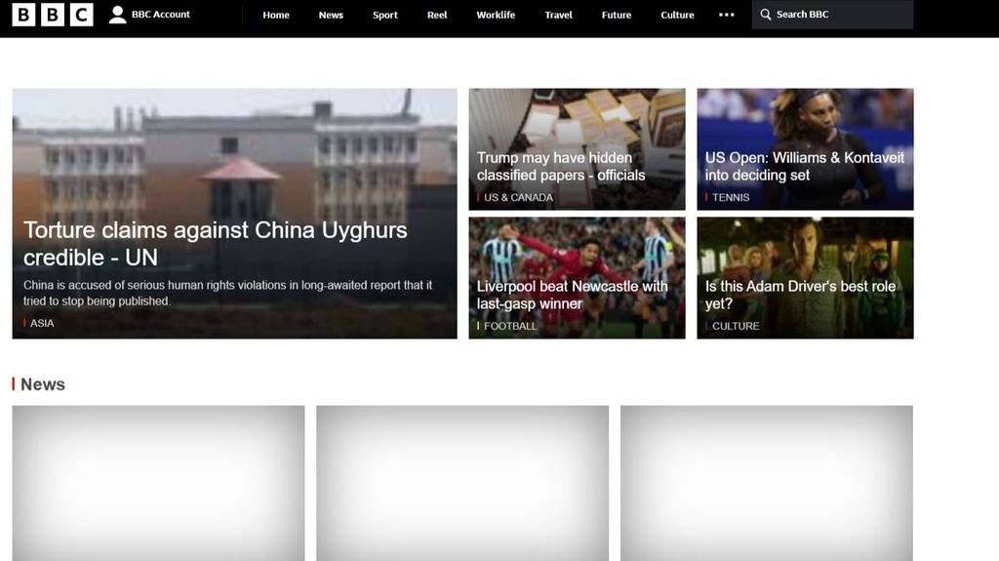Image resolution: width=999 pixels, height=561 pixels.
Task: Go to the Future section
Action: coord(617,15)
